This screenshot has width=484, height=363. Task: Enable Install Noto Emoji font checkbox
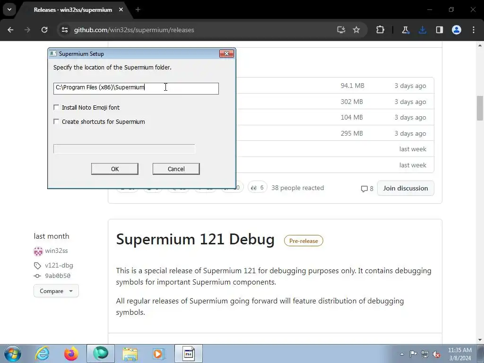point(56,107)
